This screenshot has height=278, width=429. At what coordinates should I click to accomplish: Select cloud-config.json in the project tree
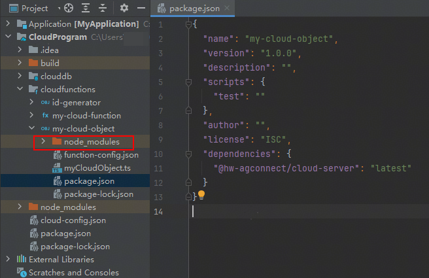coord(73,220)
